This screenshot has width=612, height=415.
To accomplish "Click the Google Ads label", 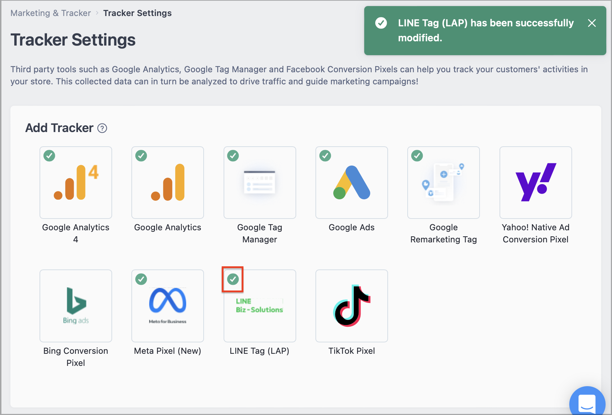I will pyautogui.click(x=352, y=227).
